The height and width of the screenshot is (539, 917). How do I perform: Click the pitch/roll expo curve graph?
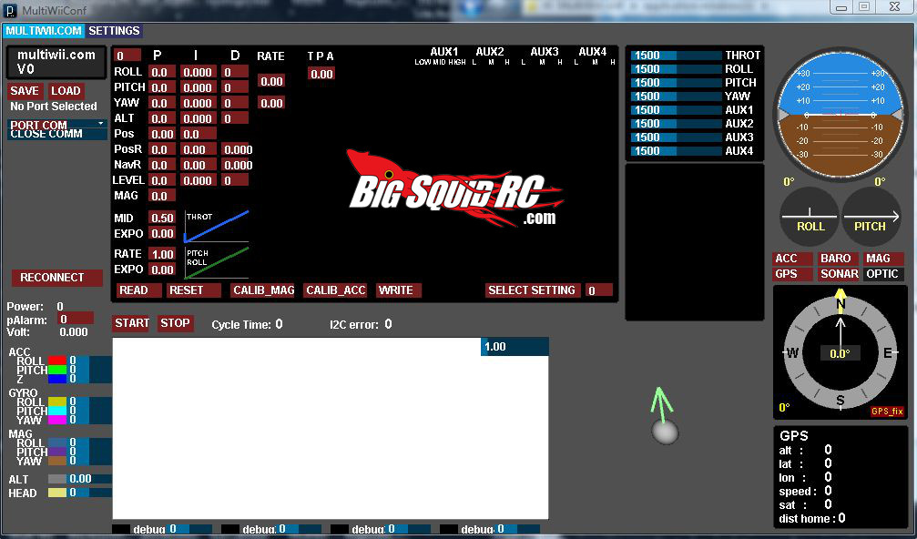[x=217, y=262]
